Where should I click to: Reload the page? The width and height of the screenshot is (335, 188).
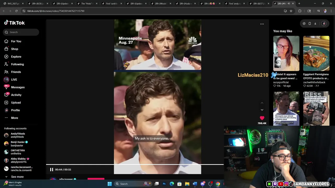pos(16,11)
